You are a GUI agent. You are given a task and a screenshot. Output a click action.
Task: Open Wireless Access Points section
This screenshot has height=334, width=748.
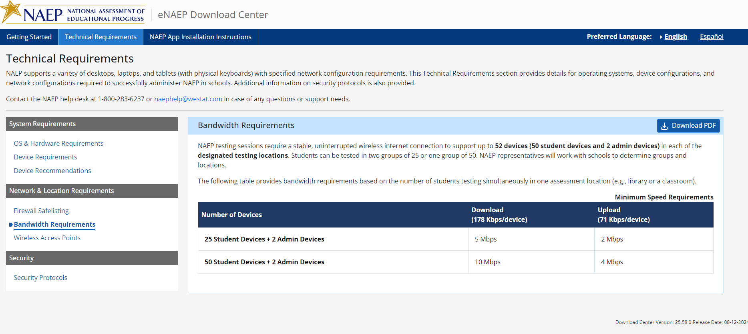click(47, 238)
